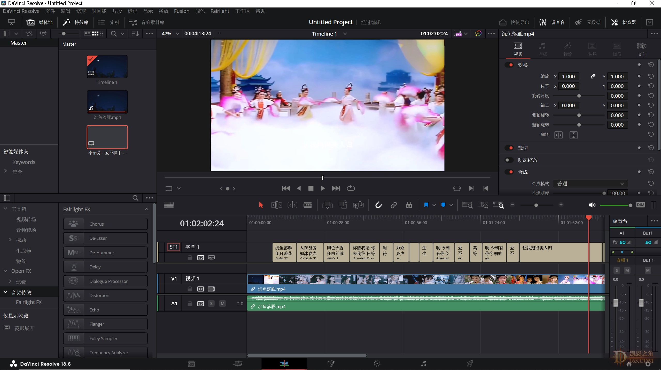Image resolution: width=661 pixels, height=370 pixels.
Task: Toggle the Composite section on/off
Action: [x=509, y=172]
